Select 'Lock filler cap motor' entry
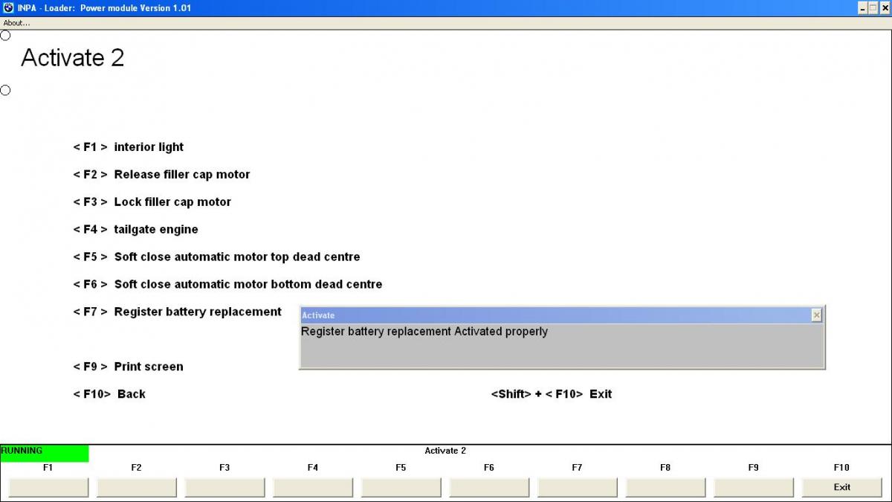Viewport: 892px width, 502px height. coord(152,202)
